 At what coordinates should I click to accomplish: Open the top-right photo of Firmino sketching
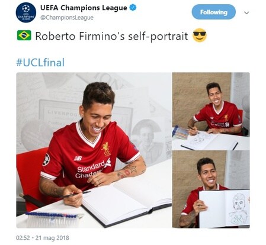click(211, 111)
